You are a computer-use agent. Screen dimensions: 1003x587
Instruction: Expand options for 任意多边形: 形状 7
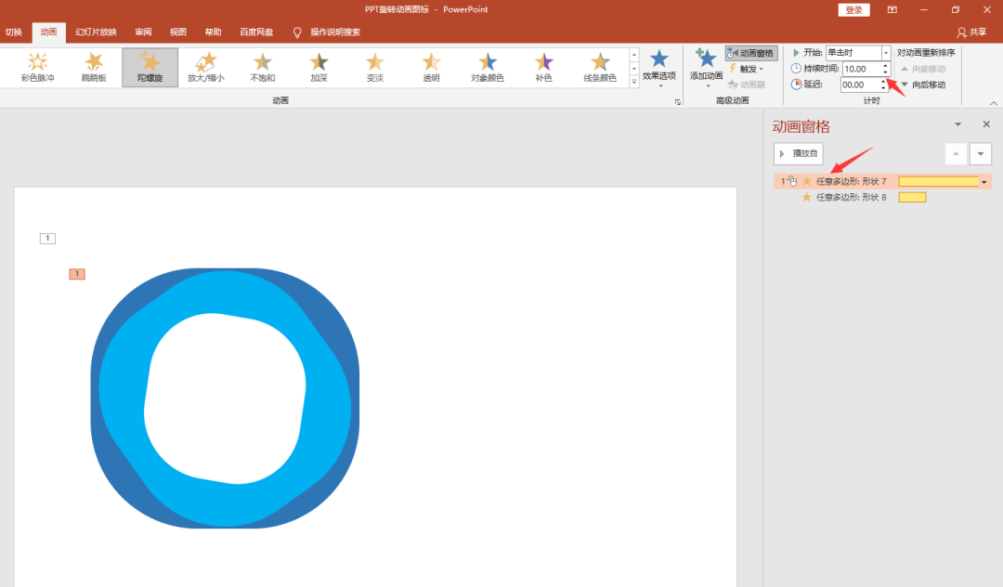click(983, 182)
